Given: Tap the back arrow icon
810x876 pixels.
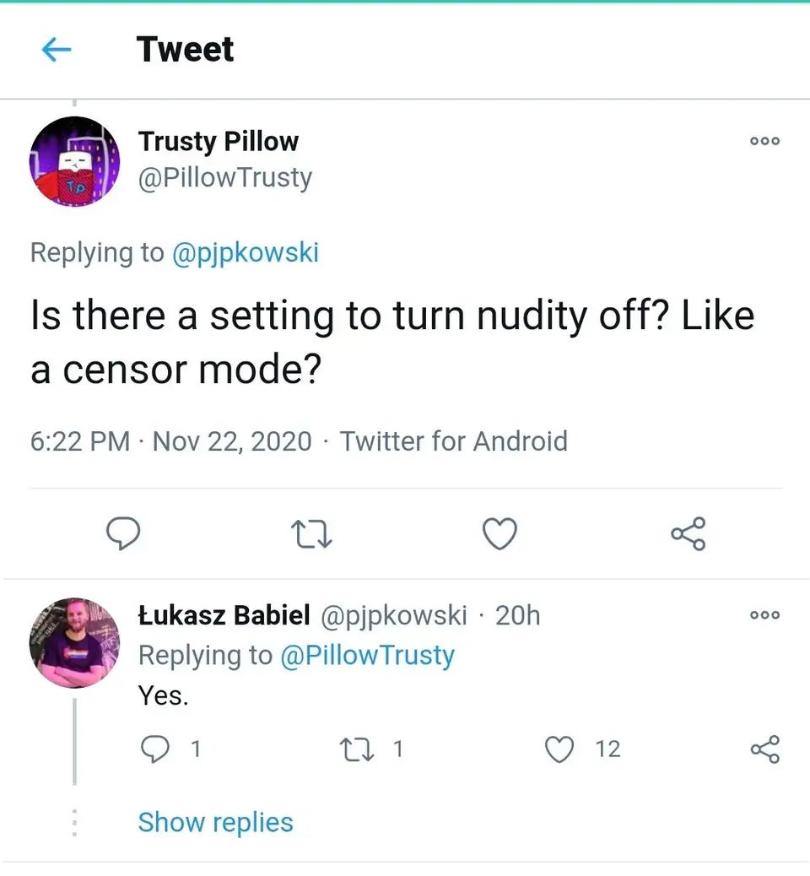Looking at the screenshot, I should (x=57, y=51).
